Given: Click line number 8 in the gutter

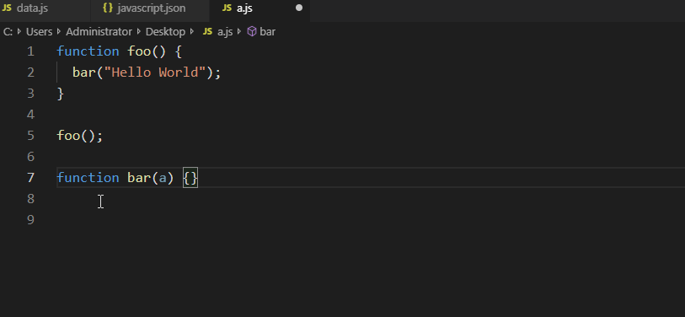Looking at the screenshot, I should (30, 198).
